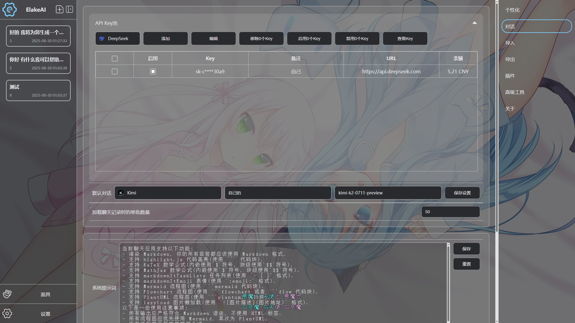575x323 pixels.
Task: Open the DeepSeek provider dropdown
Action: 118,39
